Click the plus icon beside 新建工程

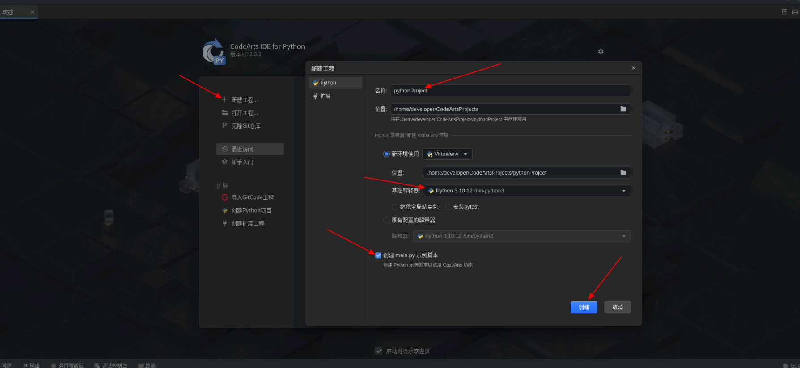pos(225,100)
